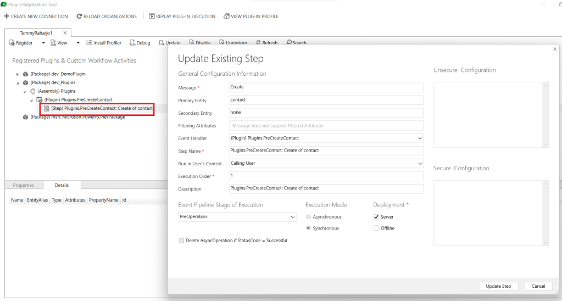This screenshot has width=562, height=301.
Task: Click into the Message field
Action: [x=326, y=87]
